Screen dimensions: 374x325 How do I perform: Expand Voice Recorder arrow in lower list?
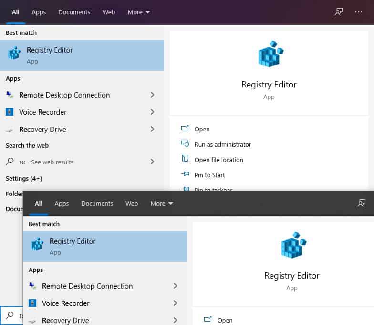175,303
